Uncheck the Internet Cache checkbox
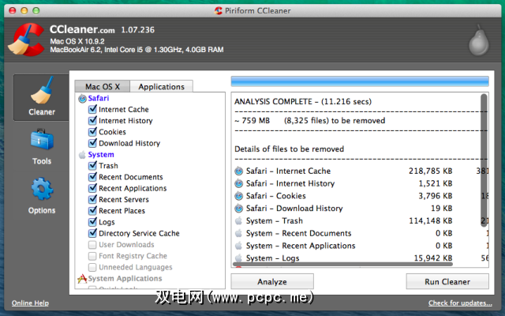This screenshot has width=505, height=316. 92,109
